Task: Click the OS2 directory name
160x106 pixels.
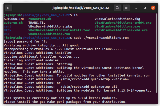Action: tap(6, 34)
